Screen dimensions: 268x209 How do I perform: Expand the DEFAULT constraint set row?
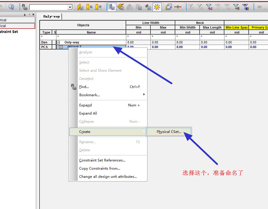point(61,47)
